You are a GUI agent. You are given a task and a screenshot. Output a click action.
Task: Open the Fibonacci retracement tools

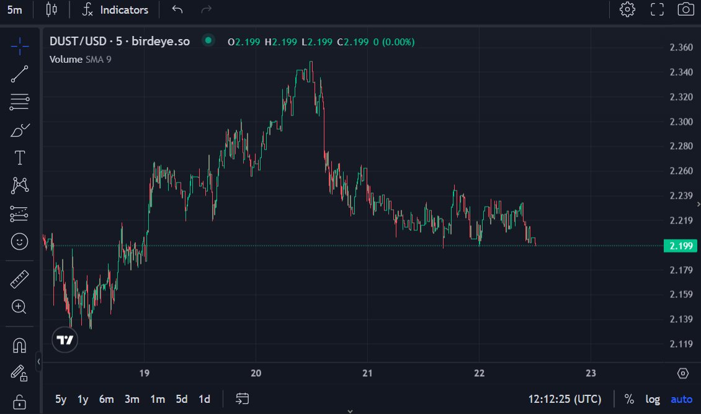coord(19,102)
